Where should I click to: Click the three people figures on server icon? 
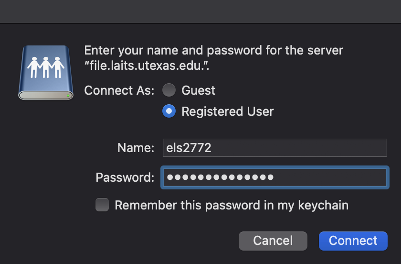coord(46,67)
